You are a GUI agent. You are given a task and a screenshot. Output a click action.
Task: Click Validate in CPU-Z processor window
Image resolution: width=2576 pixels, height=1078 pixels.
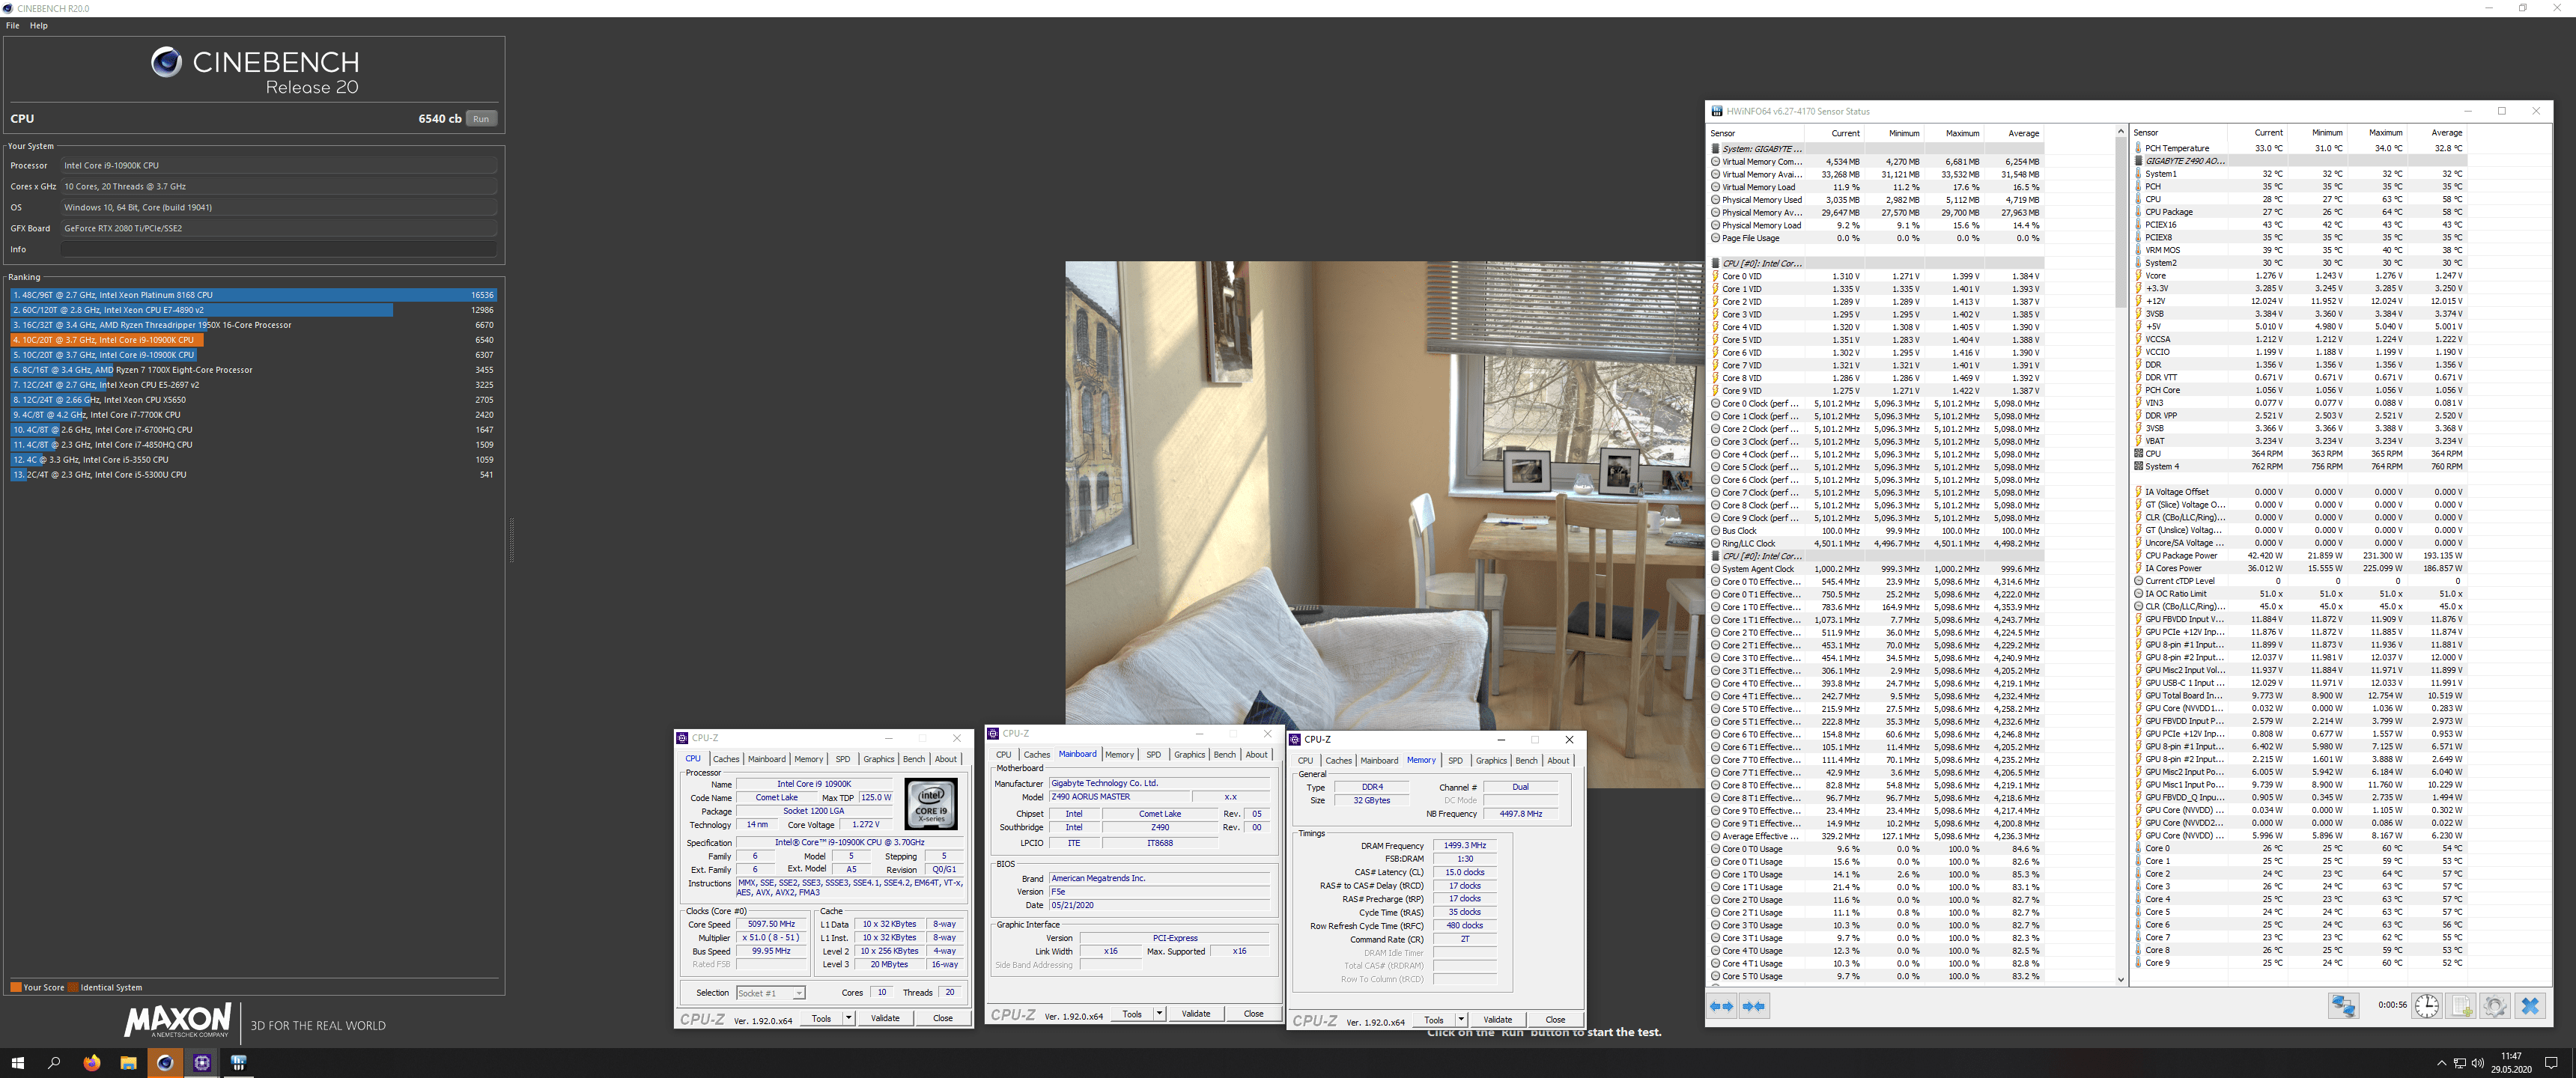pos(885,1018)
